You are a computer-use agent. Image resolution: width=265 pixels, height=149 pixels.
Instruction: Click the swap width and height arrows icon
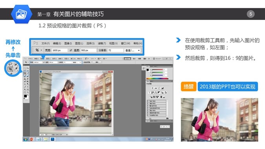click(x=71, y=50)
